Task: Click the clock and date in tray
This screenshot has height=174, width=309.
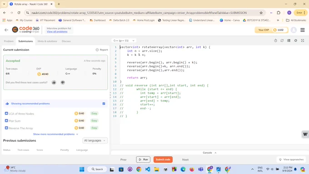Action: click(x=288, y=169)
